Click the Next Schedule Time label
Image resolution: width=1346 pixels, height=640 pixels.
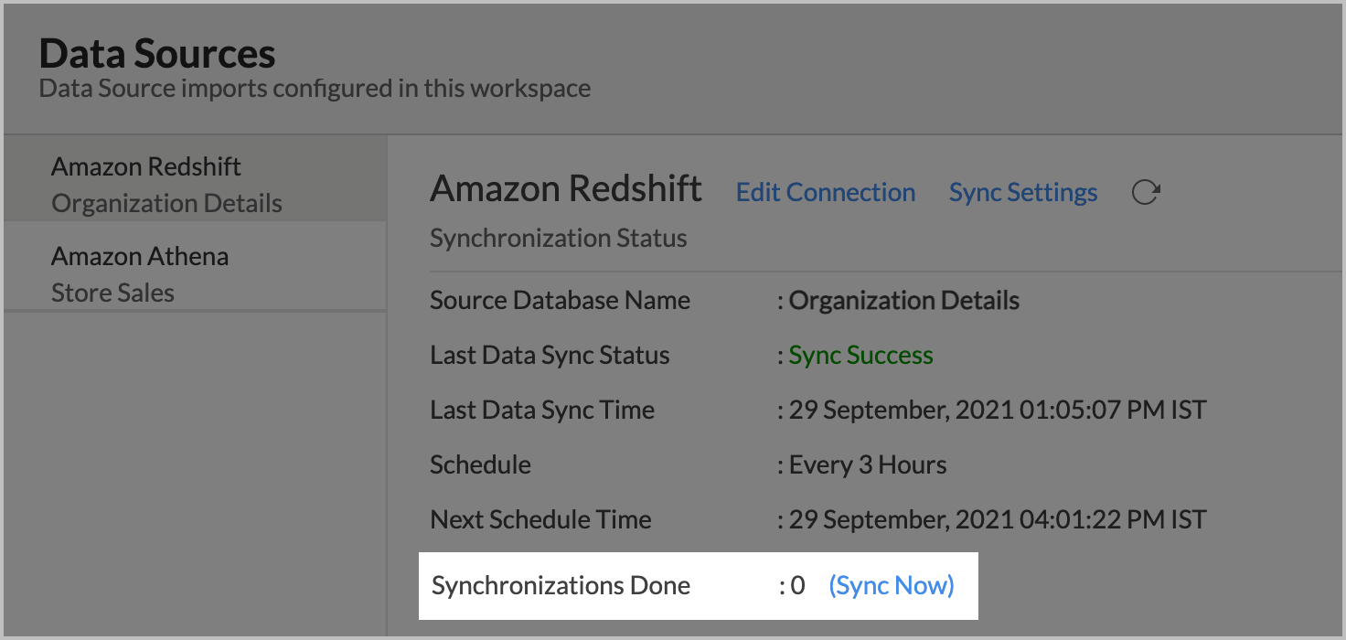pos(540,519)
